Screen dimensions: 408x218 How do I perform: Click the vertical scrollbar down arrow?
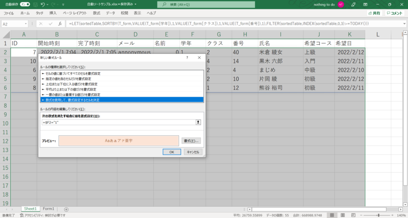pos(405,204)
